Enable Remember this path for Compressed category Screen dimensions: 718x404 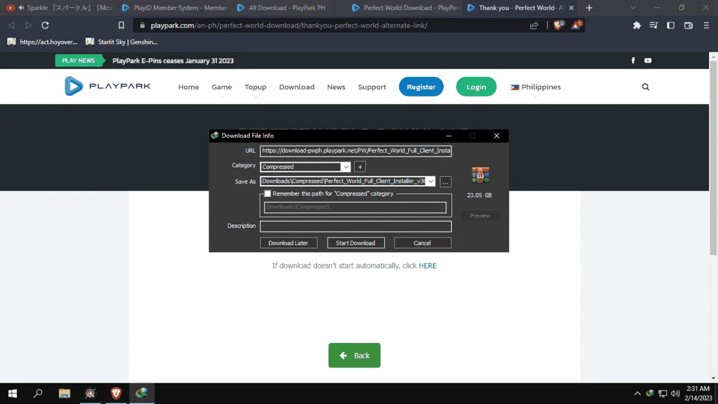point(268,194)
